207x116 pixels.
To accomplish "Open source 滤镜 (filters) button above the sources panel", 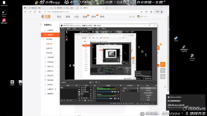I will coord(98,82).
